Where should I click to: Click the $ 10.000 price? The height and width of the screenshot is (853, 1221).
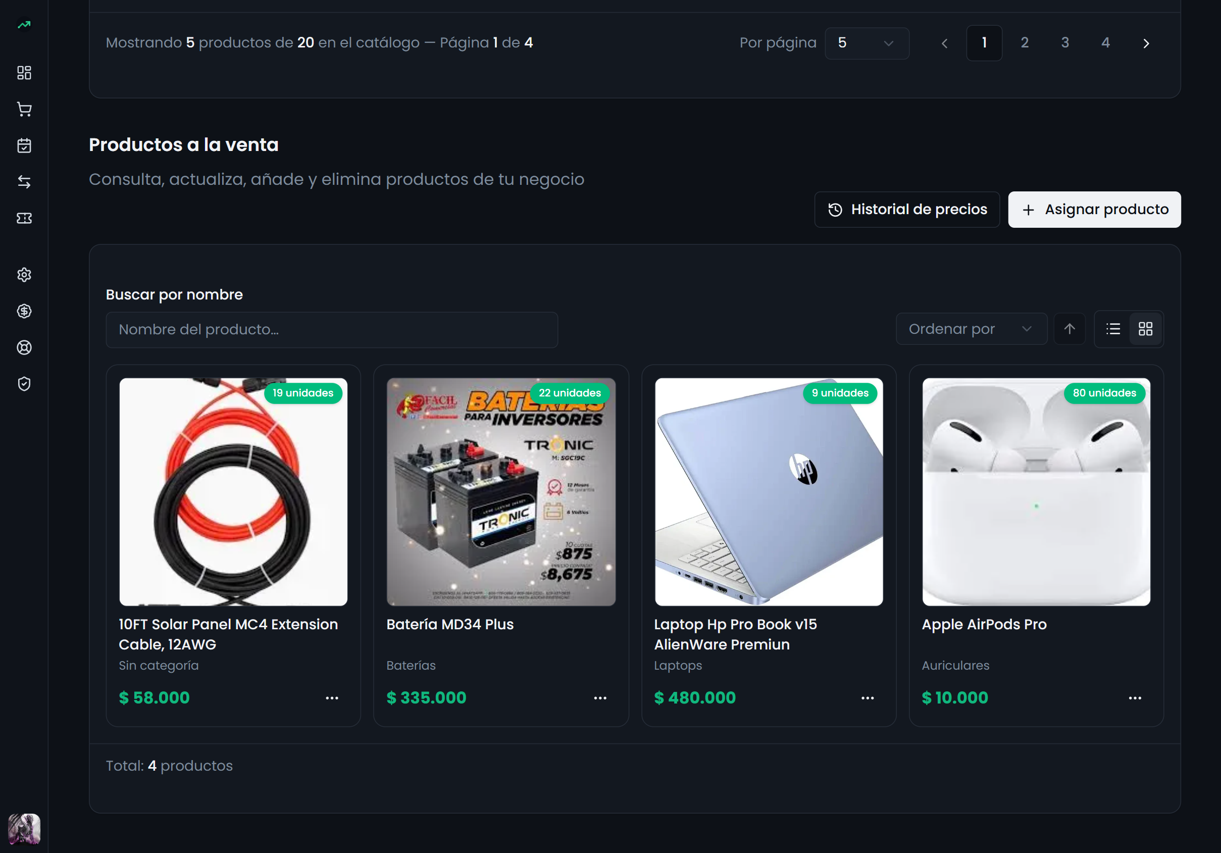[x=955, y=698]
